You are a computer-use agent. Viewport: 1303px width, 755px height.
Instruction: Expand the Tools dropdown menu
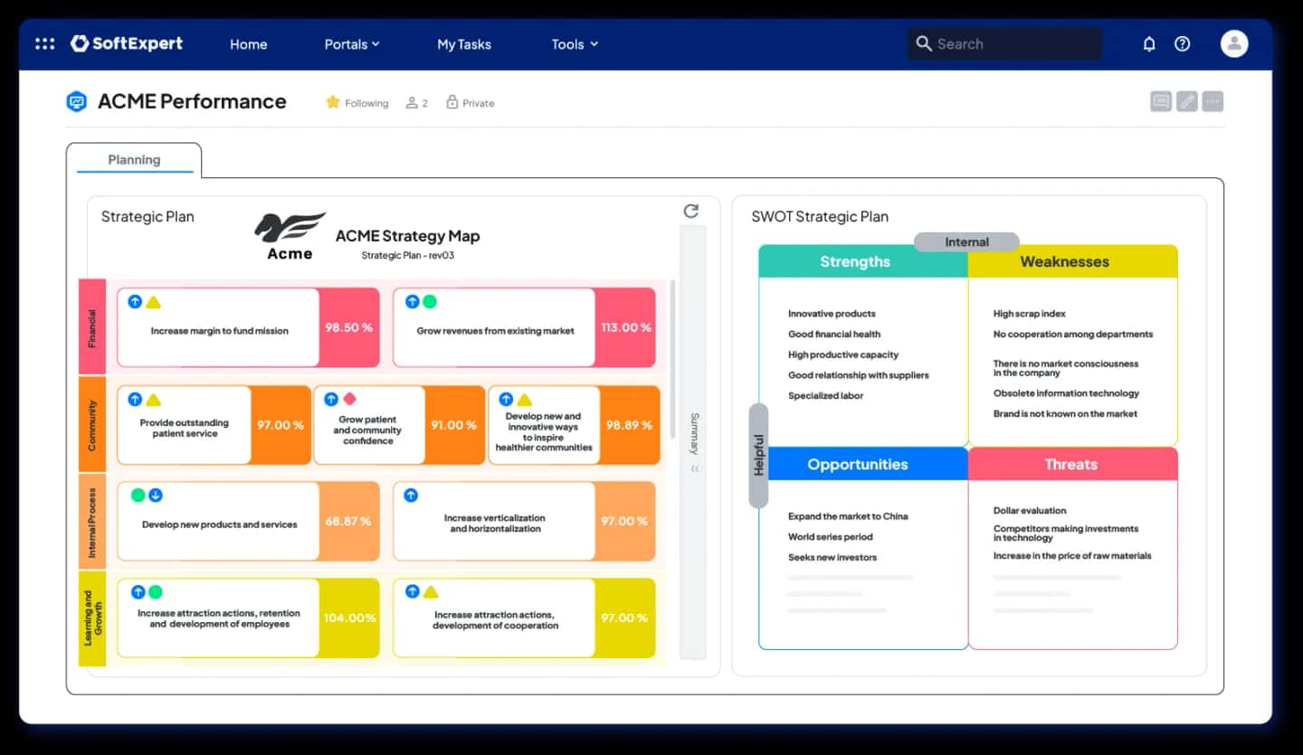click(575, 44)
